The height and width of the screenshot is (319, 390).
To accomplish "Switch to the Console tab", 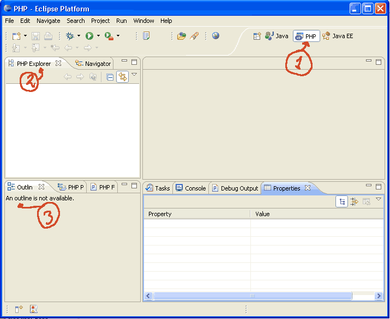I will coord(191,188).
